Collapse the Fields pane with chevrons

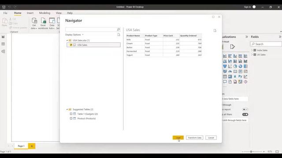(x=280, y=37)
